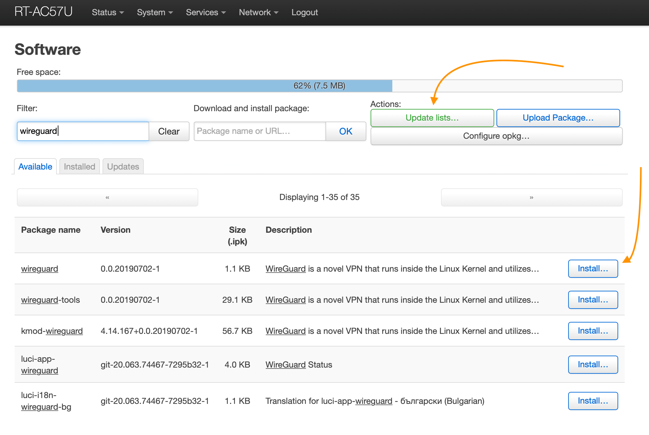The width and height of the screenshot is (649, 435).
Task: Install the wireguard package
Action: point(593,269)
